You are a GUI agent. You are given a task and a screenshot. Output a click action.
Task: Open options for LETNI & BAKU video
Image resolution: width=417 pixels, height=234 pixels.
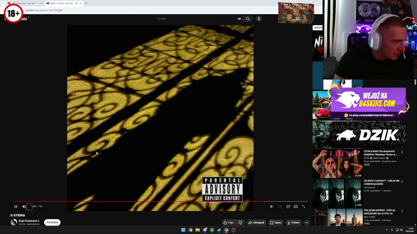402,152
